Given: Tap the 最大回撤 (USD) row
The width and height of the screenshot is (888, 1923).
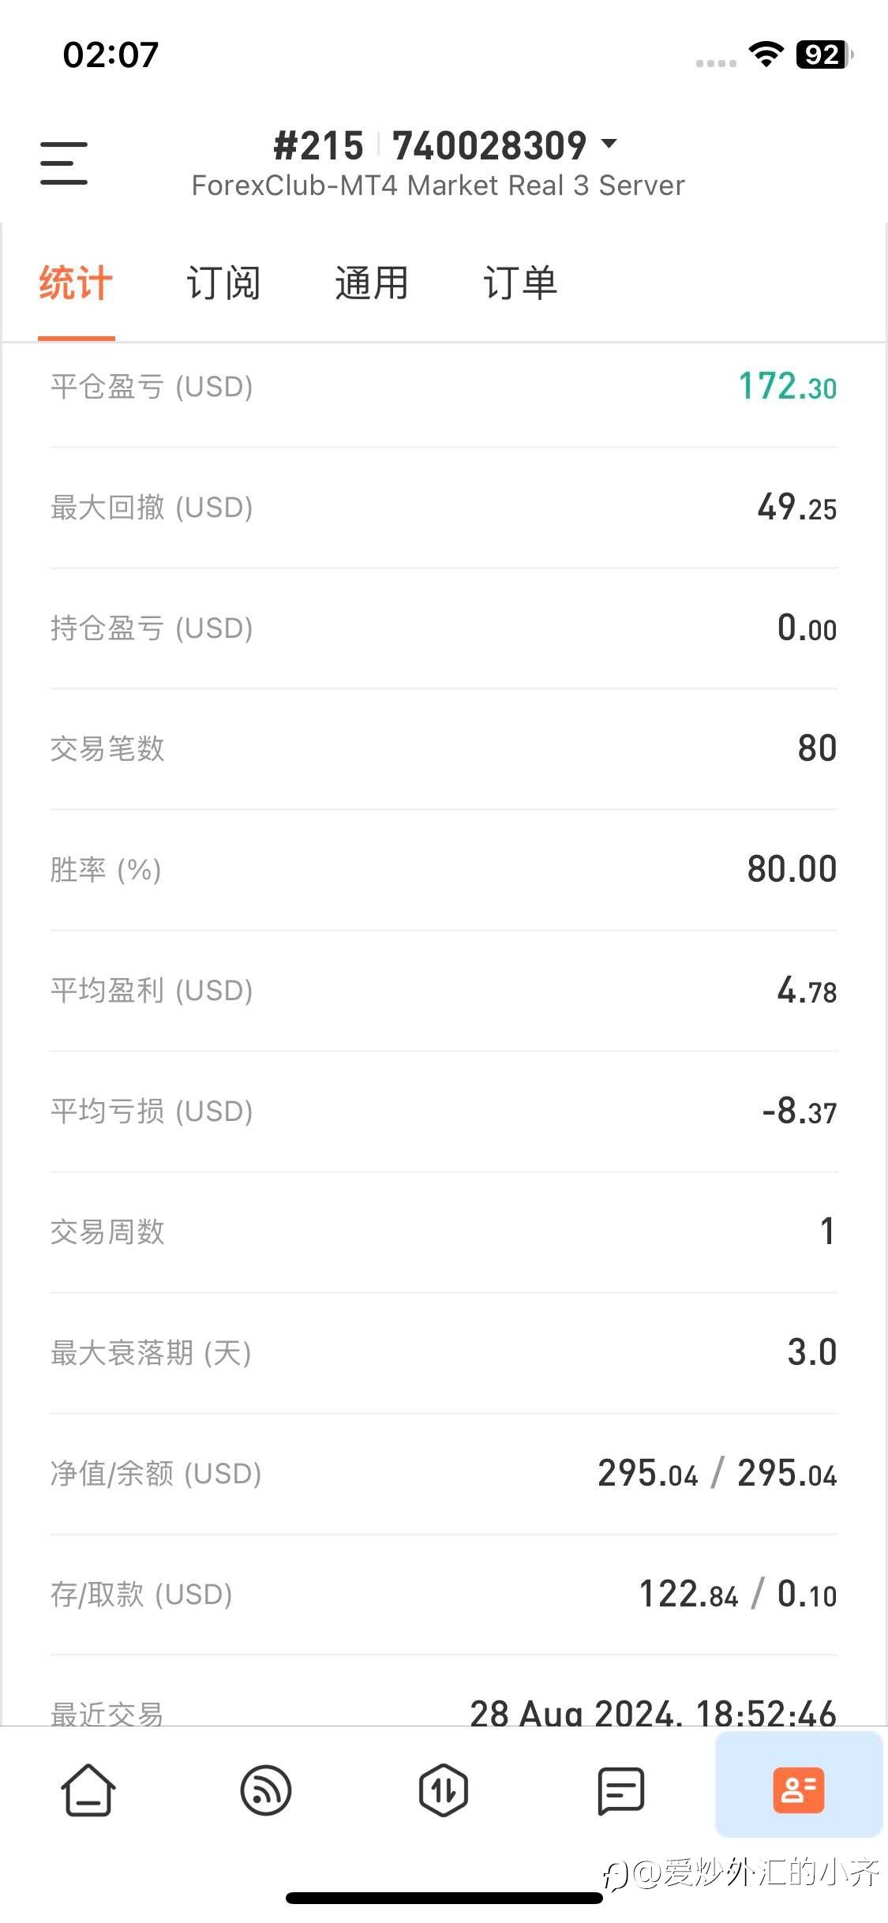Looking at the screenshot, I should point(444,508).
